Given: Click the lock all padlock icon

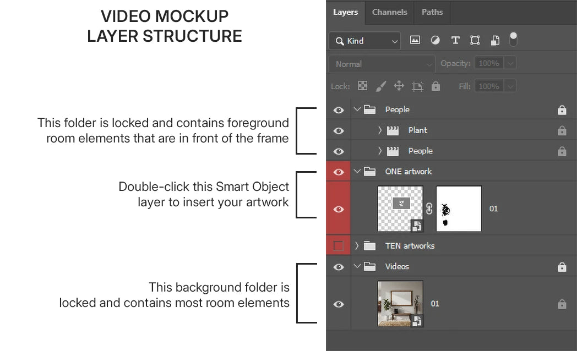Looking at the screenshot, I should tap(436, 86).
